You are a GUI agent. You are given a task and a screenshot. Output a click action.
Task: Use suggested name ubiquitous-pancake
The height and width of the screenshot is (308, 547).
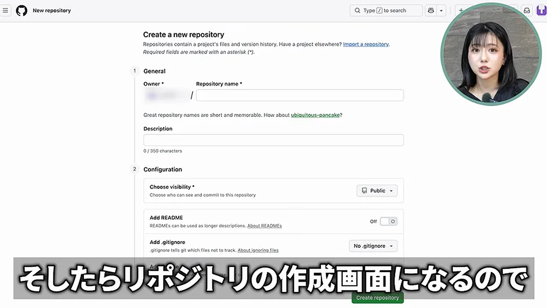pos(315,115)
